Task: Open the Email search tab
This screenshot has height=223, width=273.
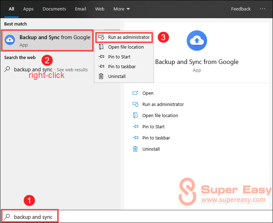Action: coord(80,9)
